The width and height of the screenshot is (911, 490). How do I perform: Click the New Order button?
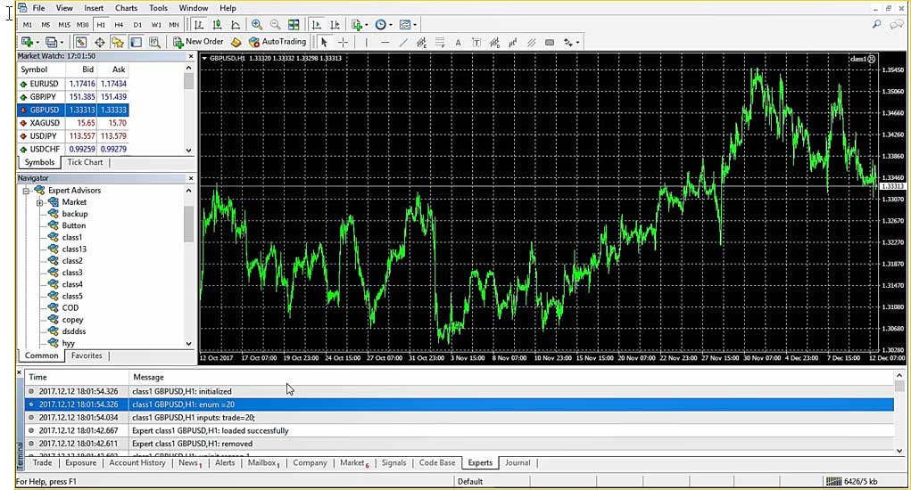coord(198,42)
